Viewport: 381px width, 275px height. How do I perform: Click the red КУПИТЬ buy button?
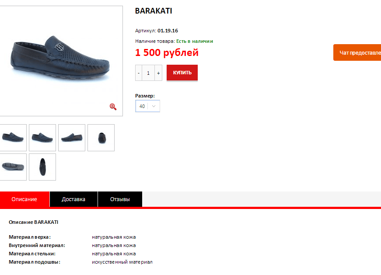tap(182, 73)
